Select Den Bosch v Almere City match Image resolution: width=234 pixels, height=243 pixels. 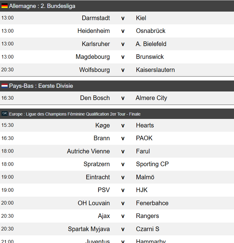(x=117, y=98)
